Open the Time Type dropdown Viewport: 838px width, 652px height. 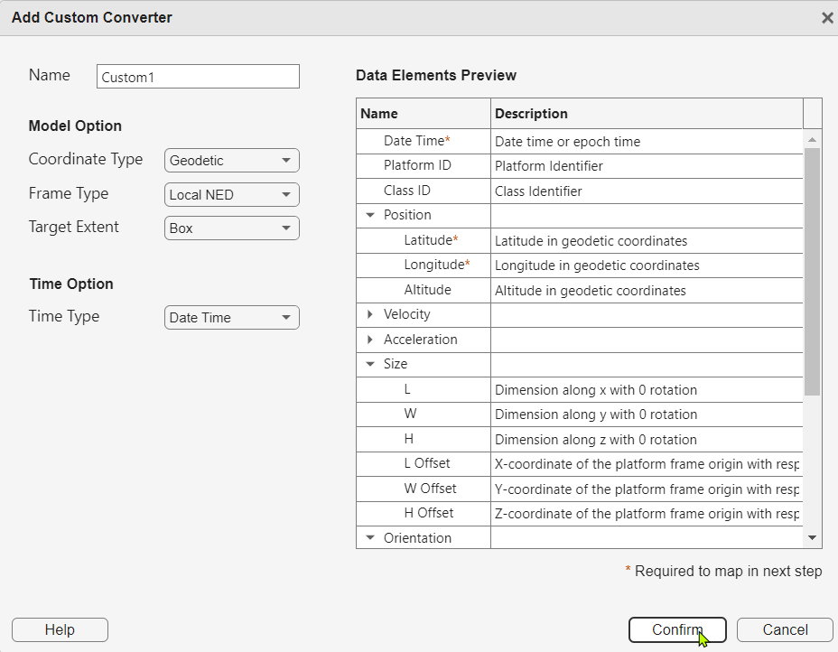pos(232,318)
